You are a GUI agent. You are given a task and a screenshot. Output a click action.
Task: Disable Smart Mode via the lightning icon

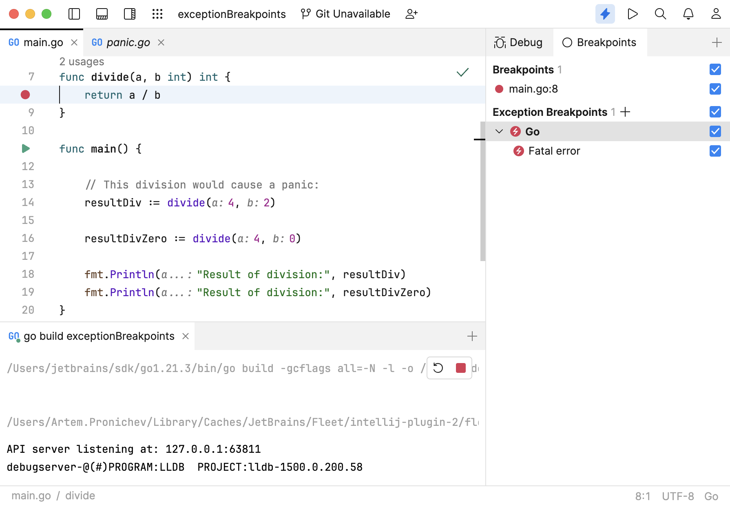[605, 13]
